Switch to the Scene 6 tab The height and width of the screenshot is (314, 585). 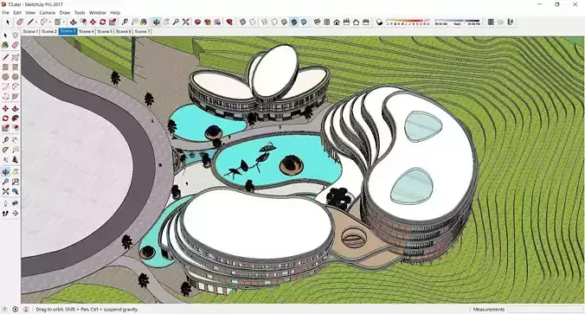(124, 31)
